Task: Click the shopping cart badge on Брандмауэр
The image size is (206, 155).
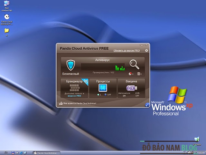Action: pyautogui.click(x=85, y=81)
